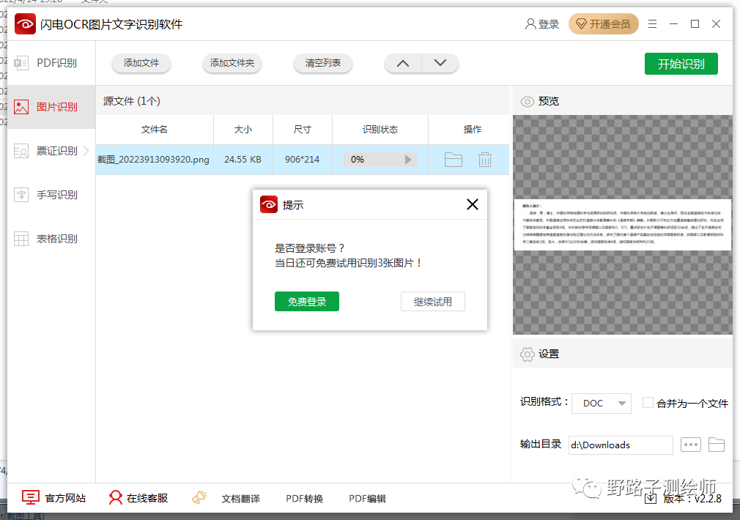
Task: Open the output folder icon
Action: click(717, 445)
